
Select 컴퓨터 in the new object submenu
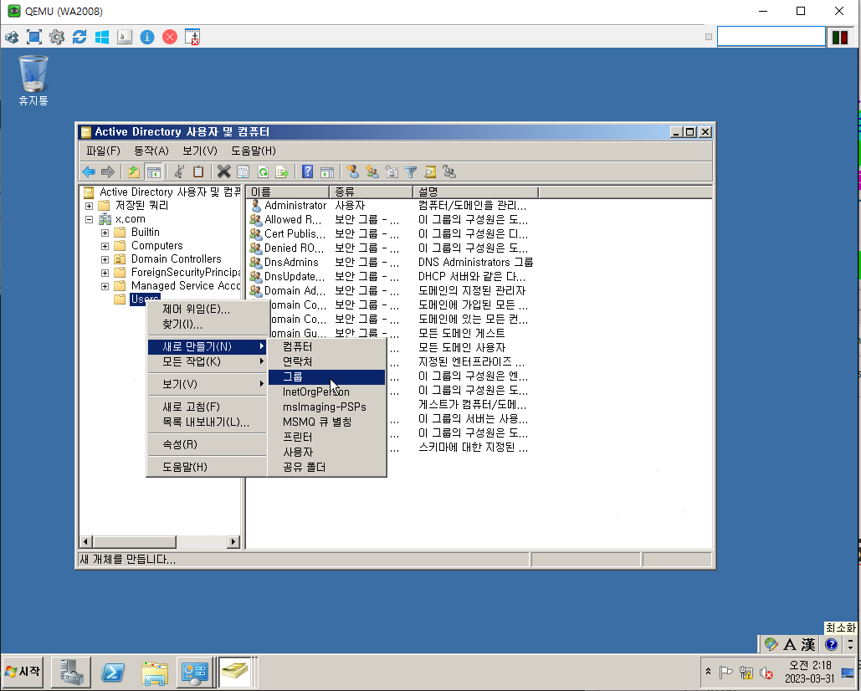click(x=326, y=346)
